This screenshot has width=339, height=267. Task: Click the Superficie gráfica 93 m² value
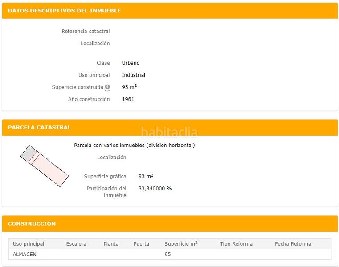[x=146, y=177]
